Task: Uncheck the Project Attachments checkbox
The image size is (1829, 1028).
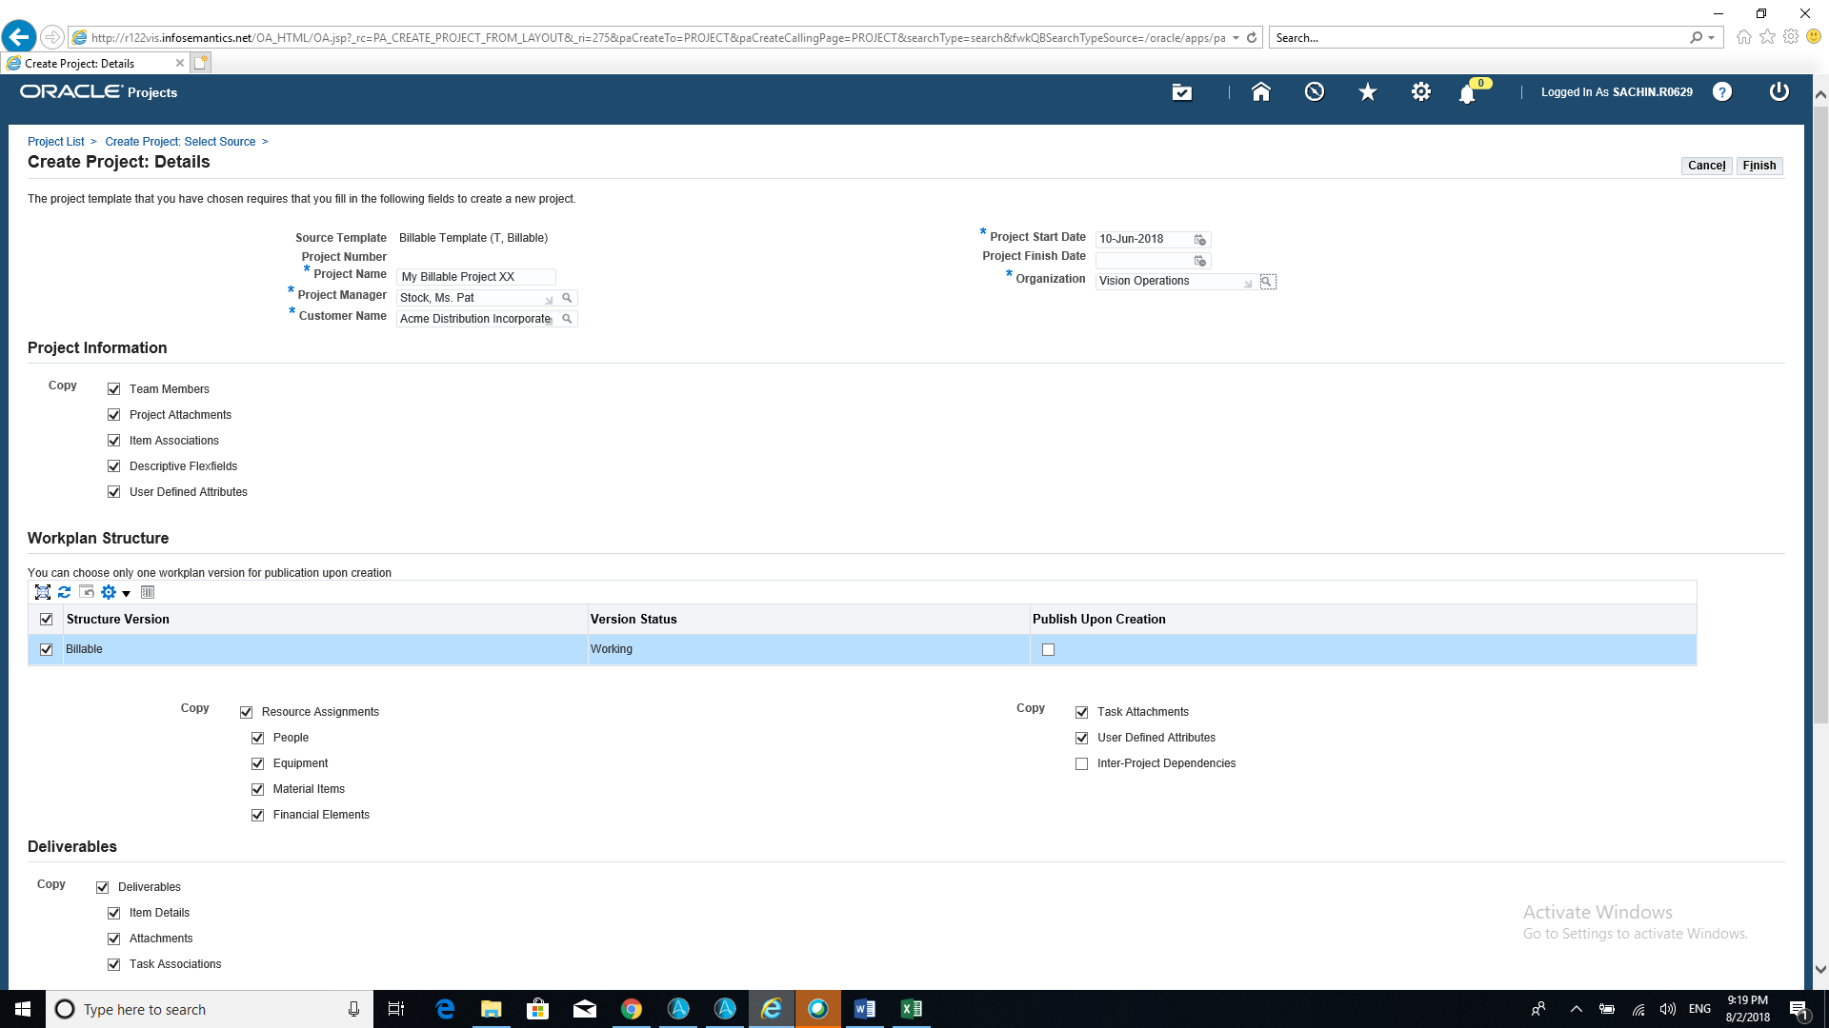Action: click(x=114, y=415)
